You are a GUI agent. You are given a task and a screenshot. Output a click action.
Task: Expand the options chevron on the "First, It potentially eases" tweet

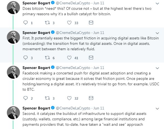pos(157,33)
